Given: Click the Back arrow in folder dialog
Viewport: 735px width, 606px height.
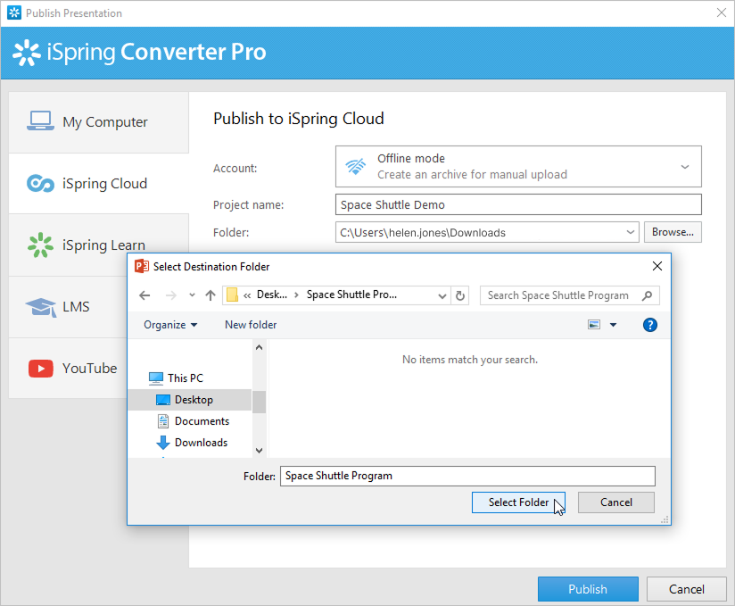Looking at the screenshot, I should click(x=145, y=295).
